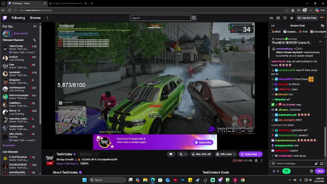
Task: Open the Twitch home logo
Action: coord(5,18)
